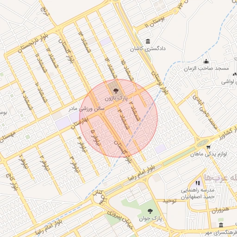Select the بهارستان street label
The image size is (237, 237).
pyautogui.click(x=79, y=123)
